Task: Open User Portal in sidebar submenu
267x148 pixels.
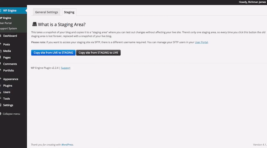Action: 6,23
